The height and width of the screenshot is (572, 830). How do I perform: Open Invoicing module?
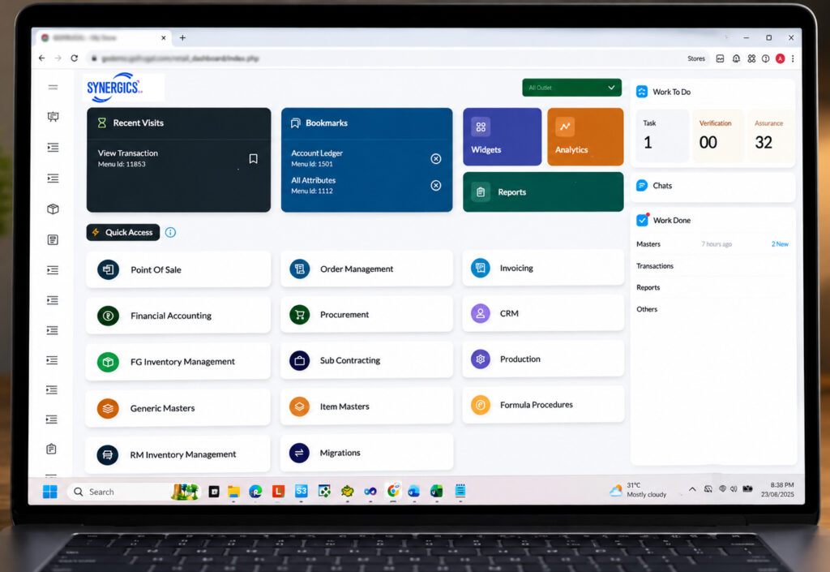click(543, 268)
